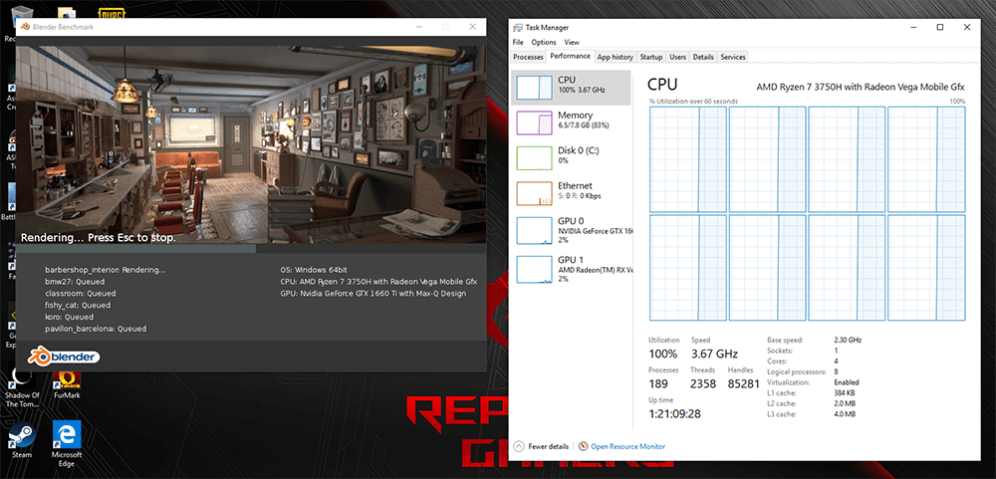The width and height of the screenshot is (996, 479).
Task: Click the AMD Ryzen 7 3750H heading in Task Manager
Action: click(x=861, y=87)
